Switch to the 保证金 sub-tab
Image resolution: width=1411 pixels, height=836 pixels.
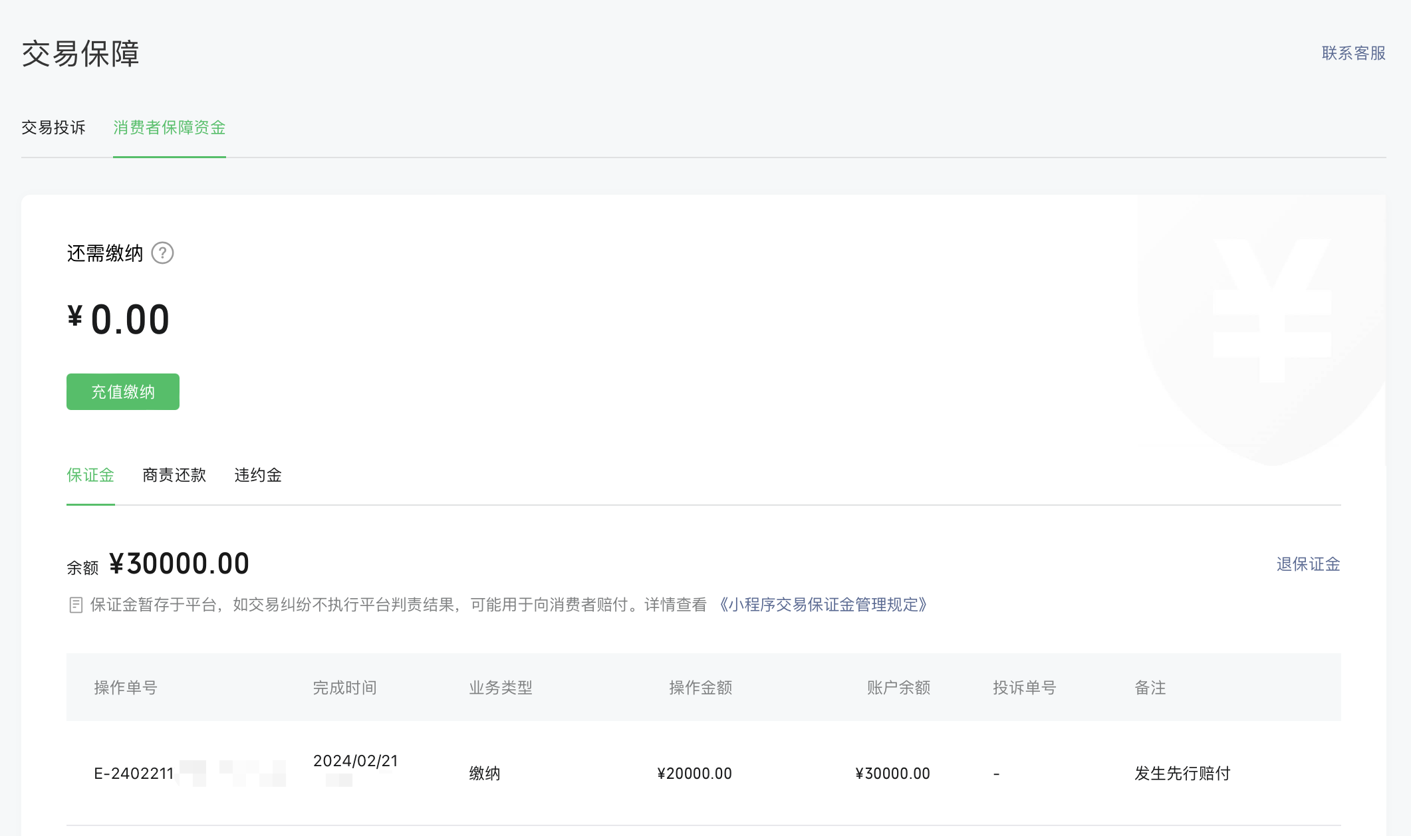(90, 475)
